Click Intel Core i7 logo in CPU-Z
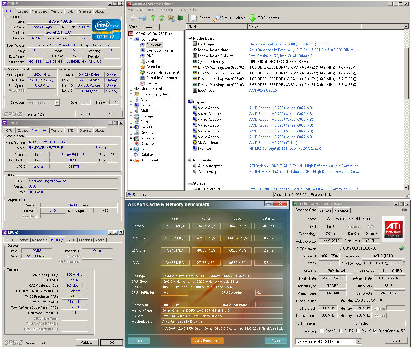 (107, 30)
